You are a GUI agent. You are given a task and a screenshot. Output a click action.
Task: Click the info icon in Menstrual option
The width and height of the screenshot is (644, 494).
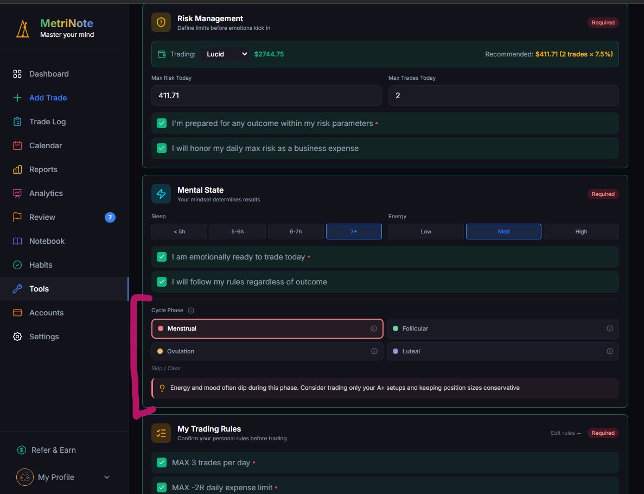coord(374,328)
